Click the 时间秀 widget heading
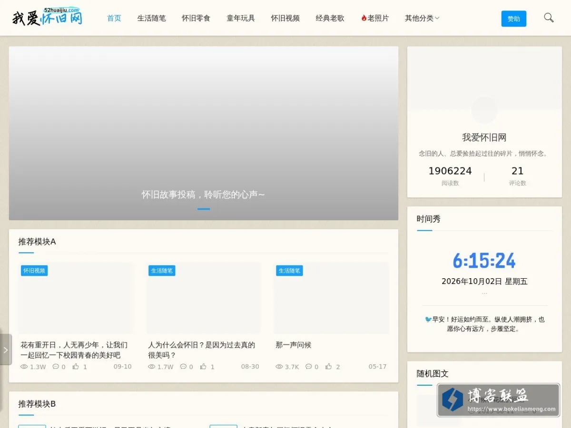The width and height of the screenshot is (571, 428). [x=429, y=219]
